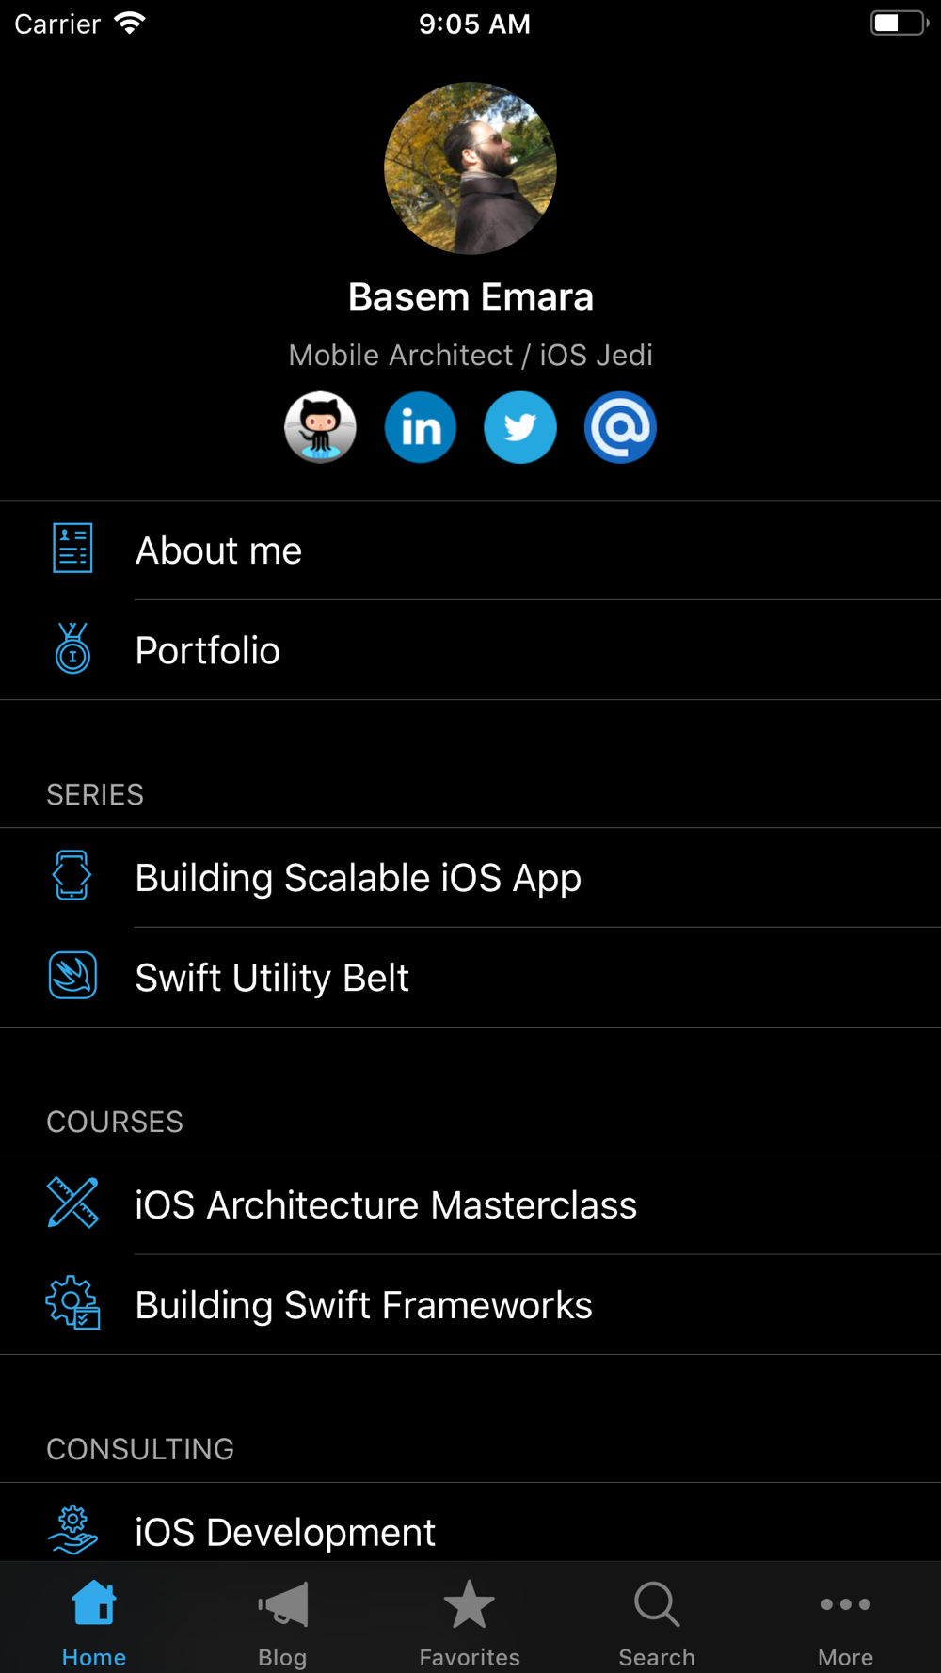
Task: Open the Twitter bird icon
Action: (x=520, y=427)
